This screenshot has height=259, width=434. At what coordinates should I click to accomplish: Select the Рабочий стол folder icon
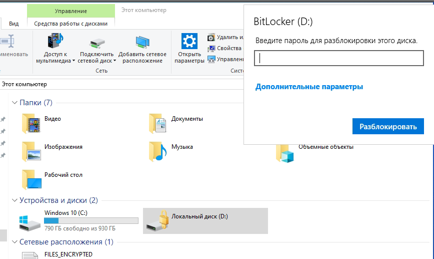pyautogui.click(x=31, y=179)
